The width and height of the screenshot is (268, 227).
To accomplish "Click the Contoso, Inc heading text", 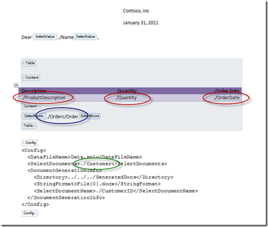I will coord(136,11).
